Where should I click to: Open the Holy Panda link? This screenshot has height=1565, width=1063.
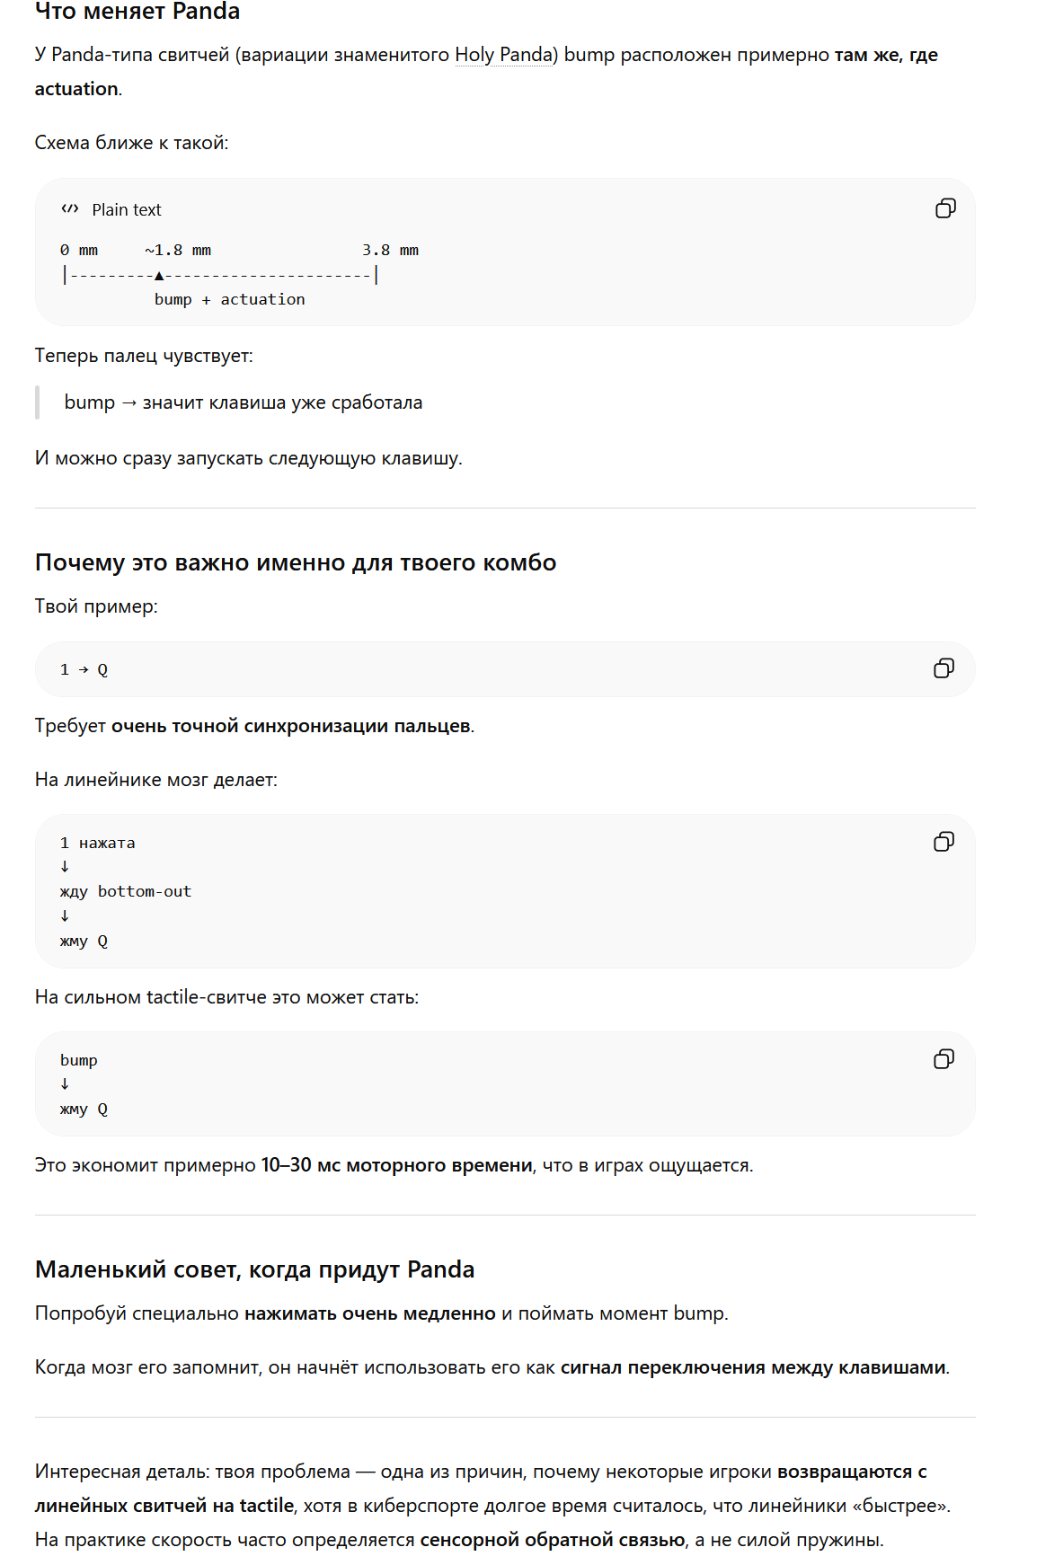pyautogui.click(x=503, y=55)
